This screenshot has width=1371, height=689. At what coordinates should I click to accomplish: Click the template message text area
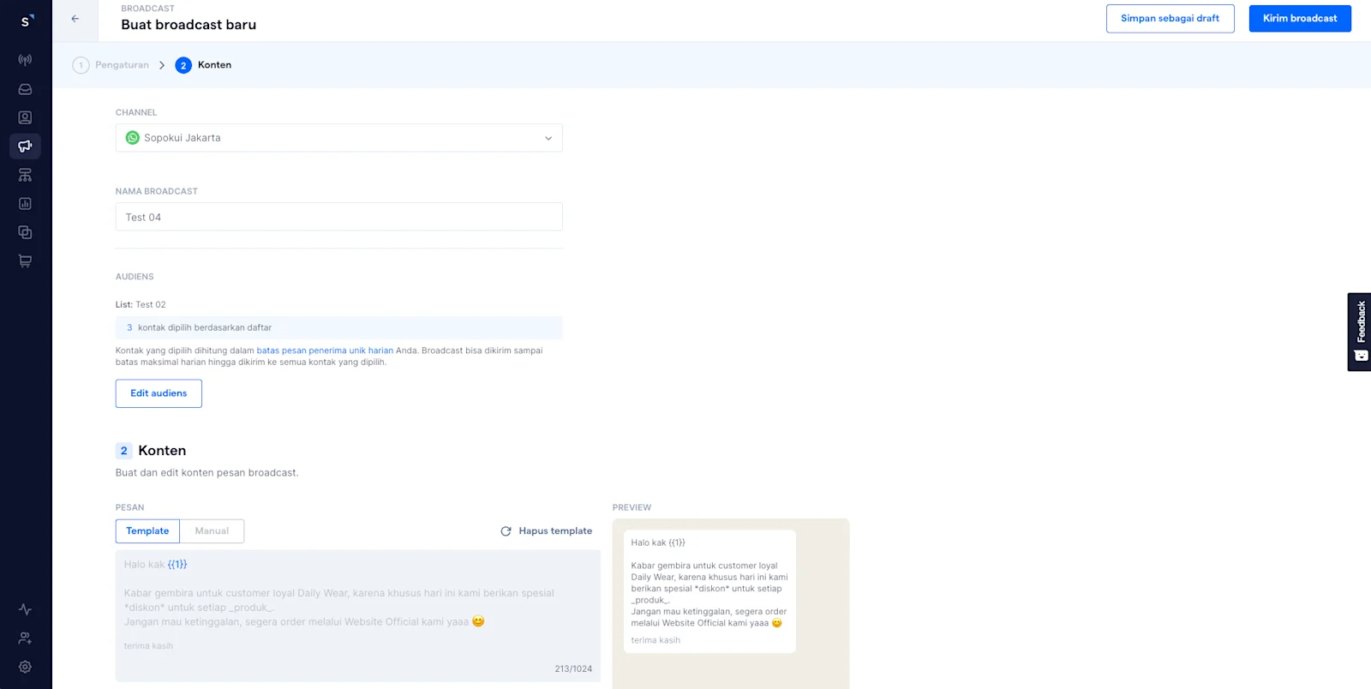358,616
